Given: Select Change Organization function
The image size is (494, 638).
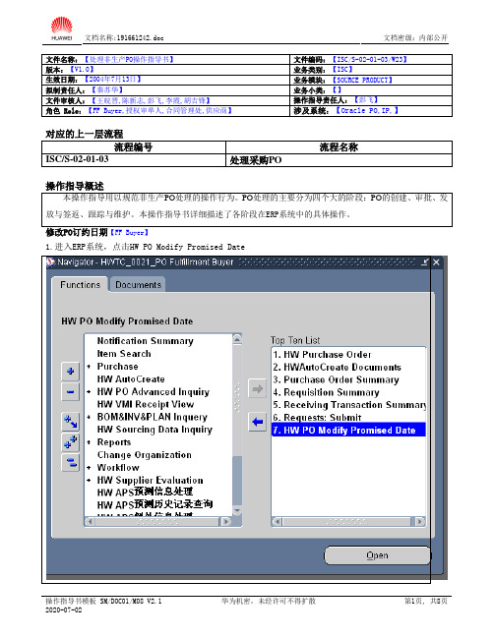Looking at the screenshot, I should click(x=145, y=455).
